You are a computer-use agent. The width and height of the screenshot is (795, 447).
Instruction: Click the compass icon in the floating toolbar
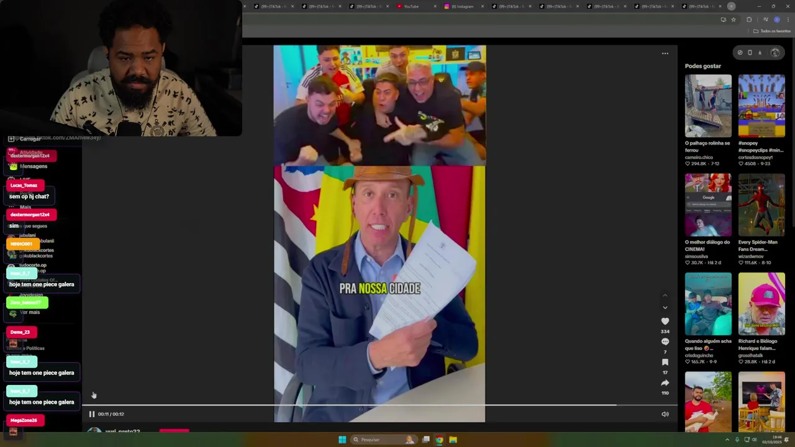740,53
